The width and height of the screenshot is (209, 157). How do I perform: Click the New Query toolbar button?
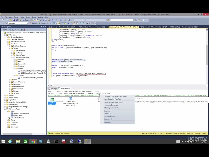(x=24, y=20)
